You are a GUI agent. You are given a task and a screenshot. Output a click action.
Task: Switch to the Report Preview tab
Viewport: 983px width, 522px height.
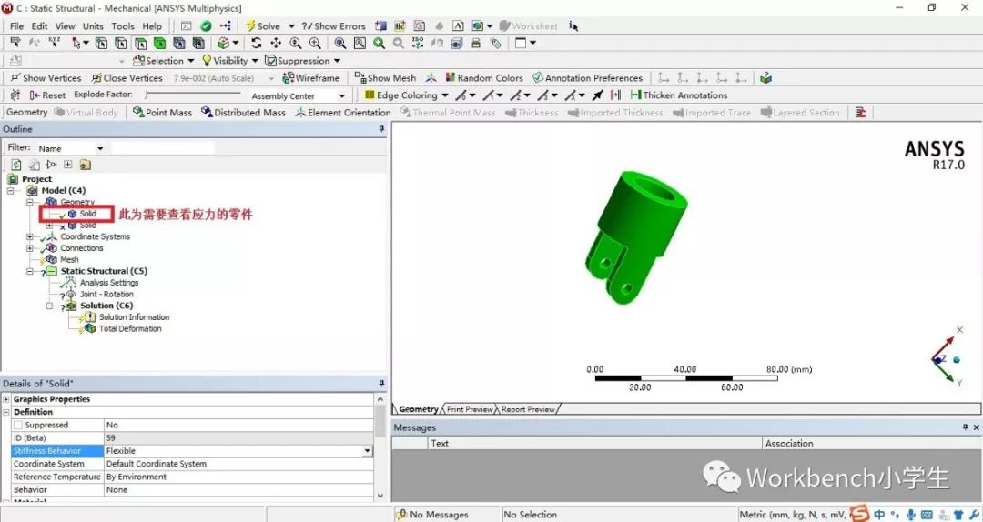click(x=528, y=409)
